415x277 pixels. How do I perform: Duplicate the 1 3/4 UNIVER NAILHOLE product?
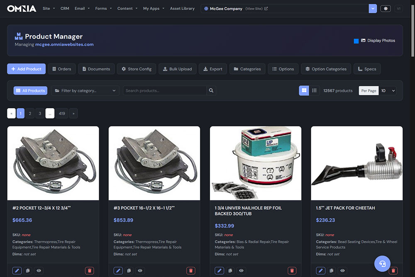230,270
